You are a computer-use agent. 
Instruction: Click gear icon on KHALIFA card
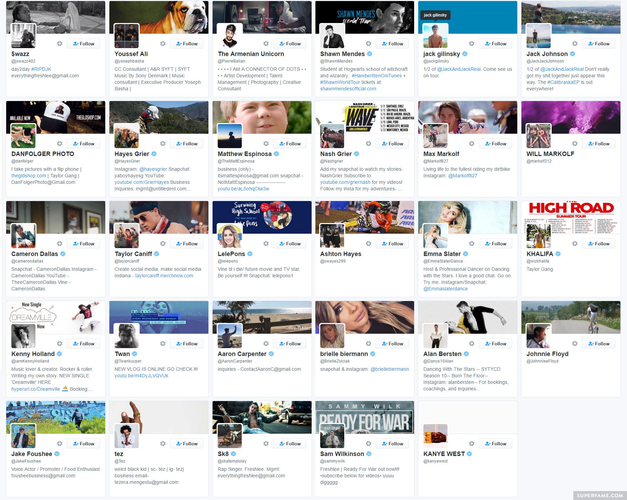tap(575, 244)
